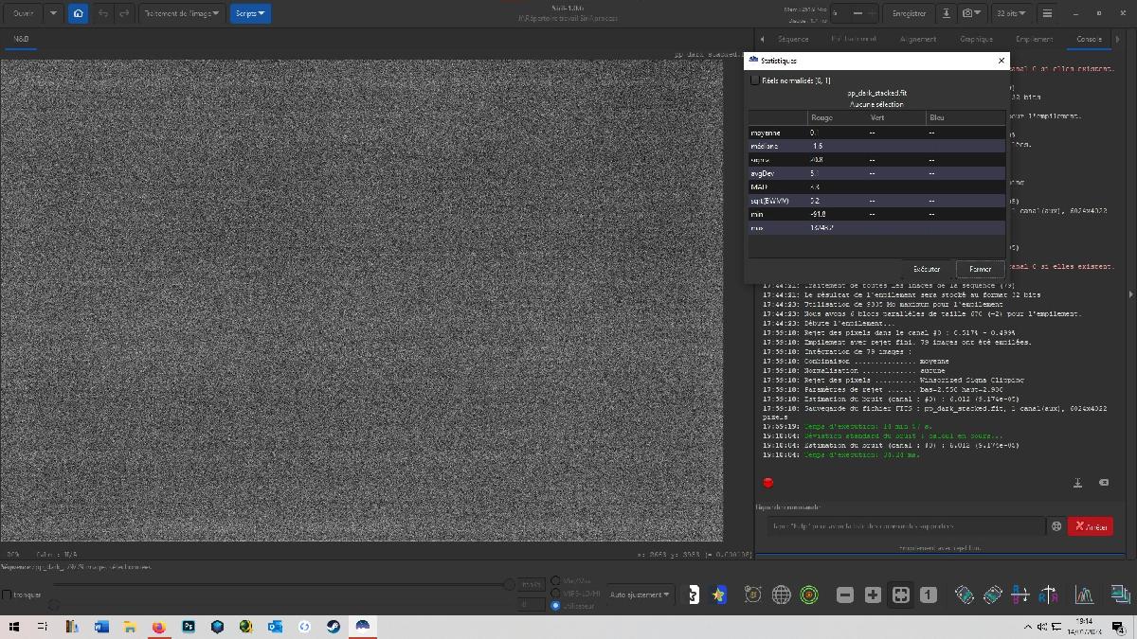Click the green target photometry icon
Screen dimensions: 1137x639
[x=809, y=595]
